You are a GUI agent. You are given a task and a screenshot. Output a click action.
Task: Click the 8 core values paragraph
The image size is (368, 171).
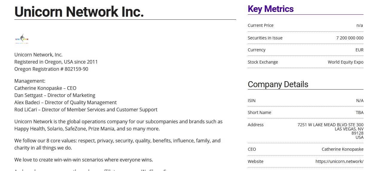click(x=117, y=144)
